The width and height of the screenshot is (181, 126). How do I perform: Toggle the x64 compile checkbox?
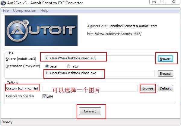[48, 96]
